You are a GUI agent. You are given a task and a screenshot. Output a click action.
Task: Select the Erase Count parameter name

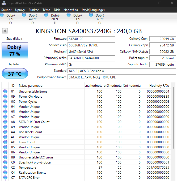27,142
